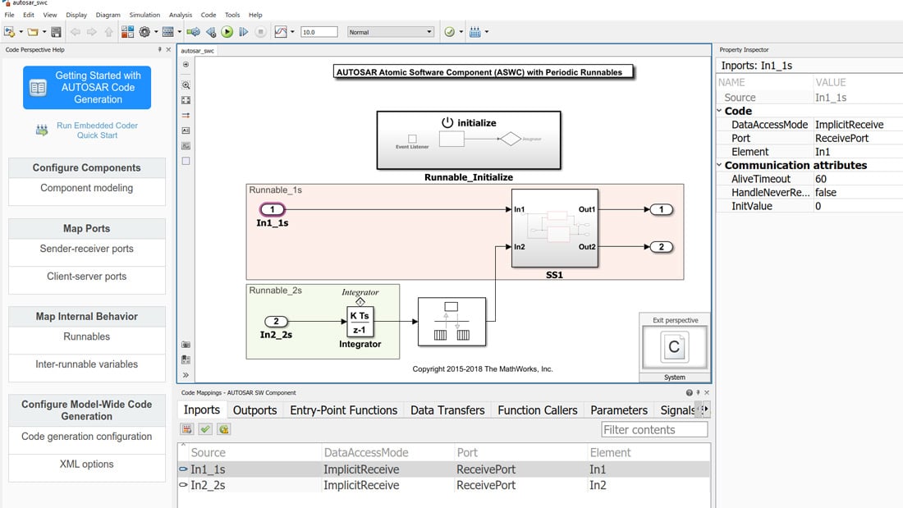Run the simulation
Screen dimensions: 903x508
[228, 32]
